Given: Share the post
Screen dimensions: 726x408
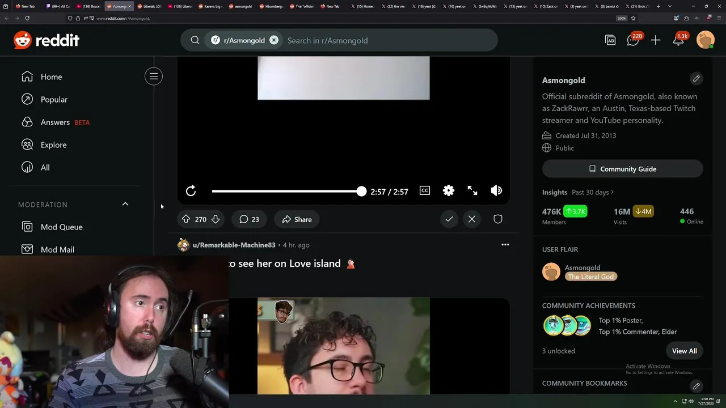Looking at the screenshot, I should [x=297, y=219].
